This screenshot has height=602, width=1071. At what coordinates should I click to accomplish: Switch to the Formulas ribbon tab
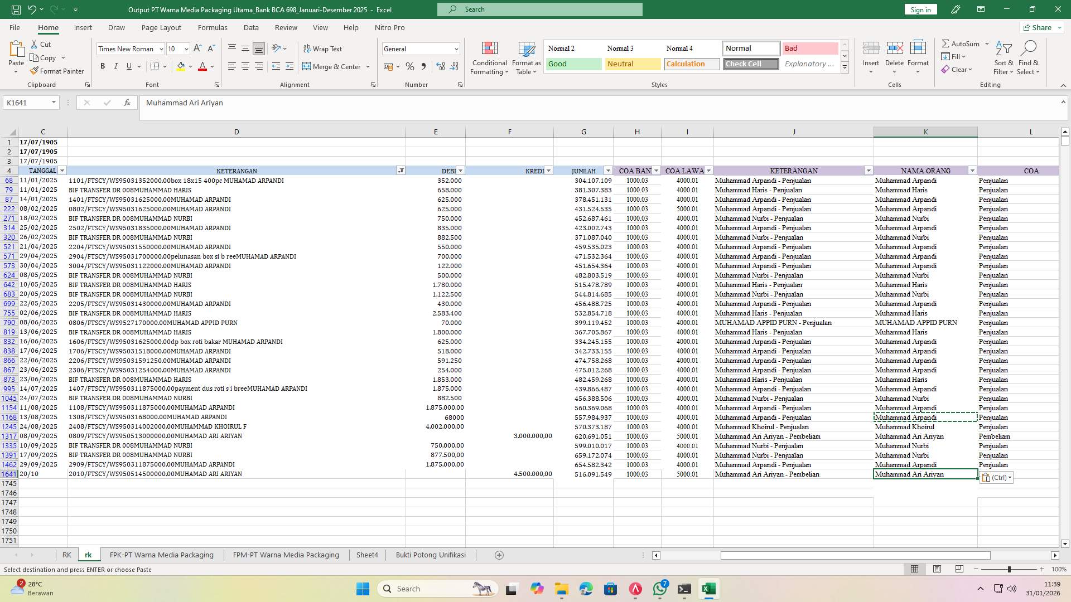213,27
